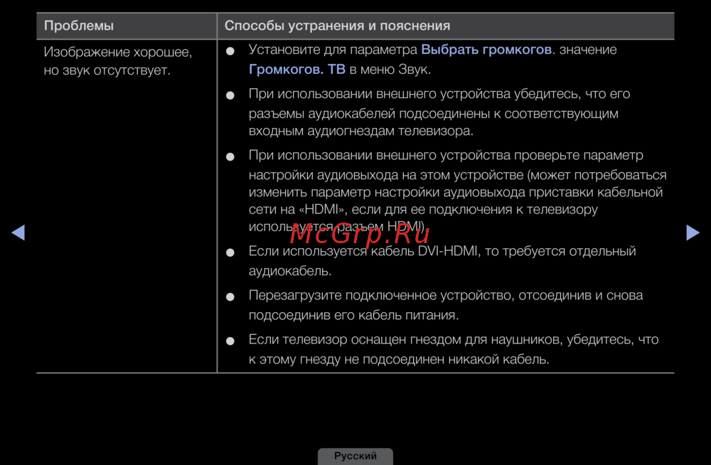
Task: Click bullet marker beside the Перезагрузите tip
Action: [230, 297]
